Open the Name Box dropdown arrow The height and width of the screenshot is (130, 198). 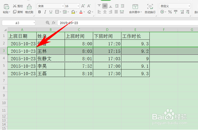click(34, 23)
